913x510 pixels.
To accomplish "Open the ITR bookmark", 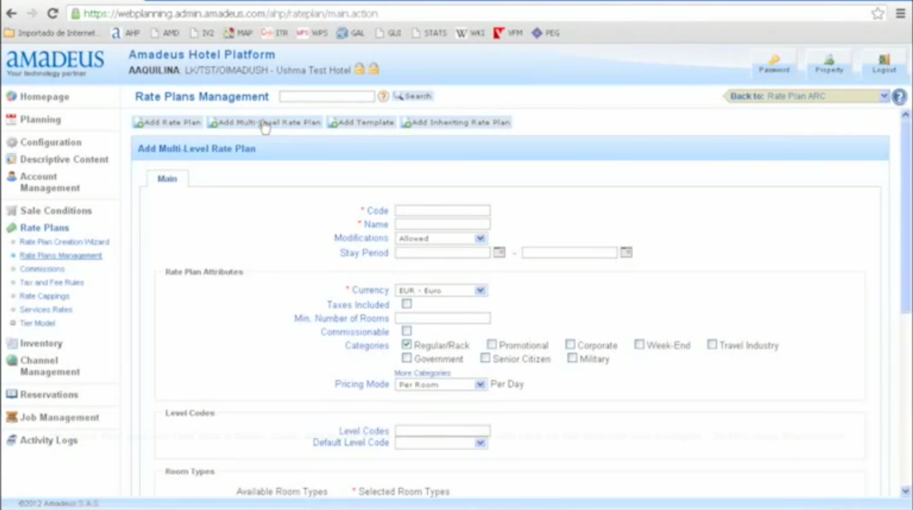I will click(274, 33).
